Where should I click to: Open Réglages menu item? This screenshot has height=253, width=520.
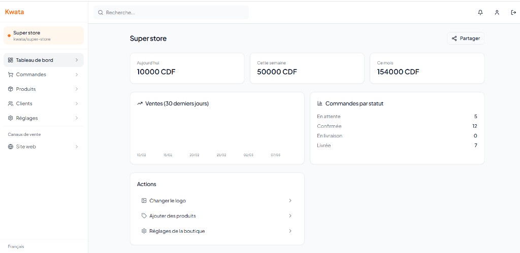point(27,118)
